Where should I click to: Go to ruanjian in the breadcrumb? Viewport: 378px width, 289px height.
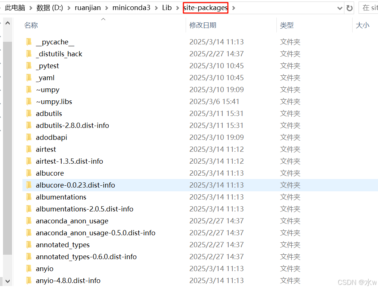tap(88, 8)
